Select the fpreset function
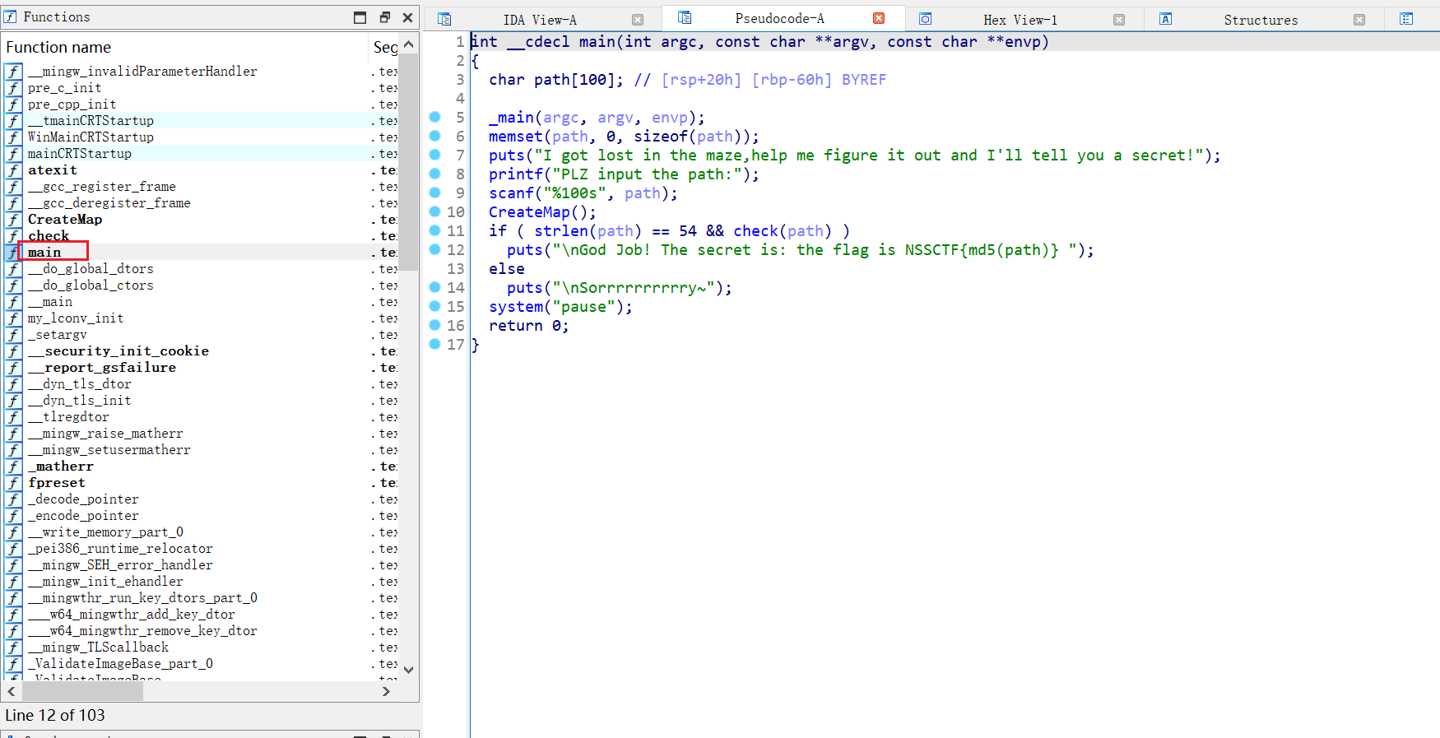Image resolution: width=1440 pixels, height=738 pixels. tap(57, 483)
